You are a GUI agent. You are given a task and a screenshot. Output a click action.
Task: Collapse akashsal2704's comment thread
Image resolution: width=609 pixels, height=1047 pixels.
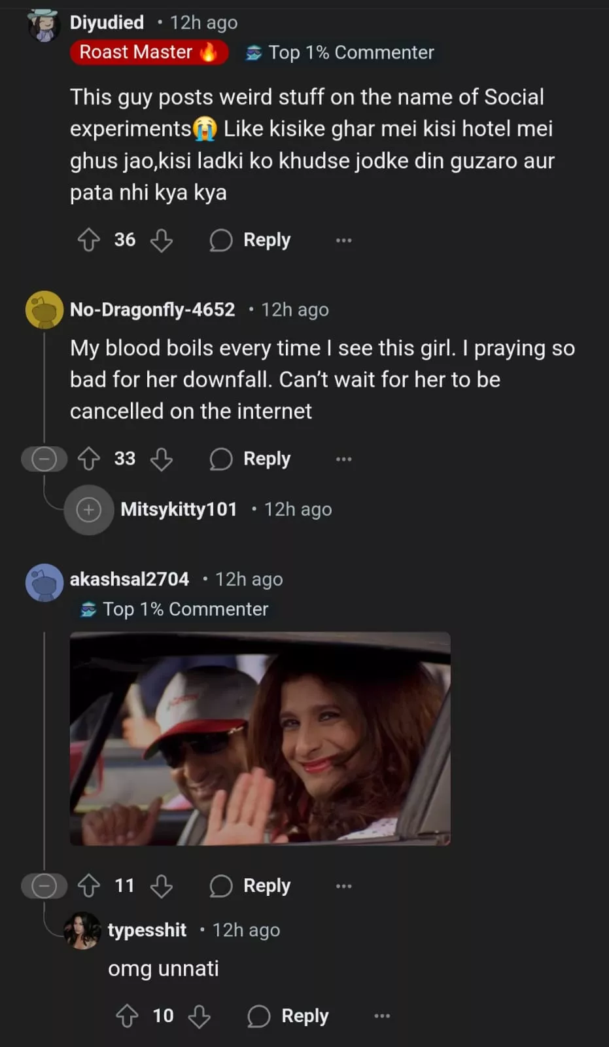(x=44, y=886)
